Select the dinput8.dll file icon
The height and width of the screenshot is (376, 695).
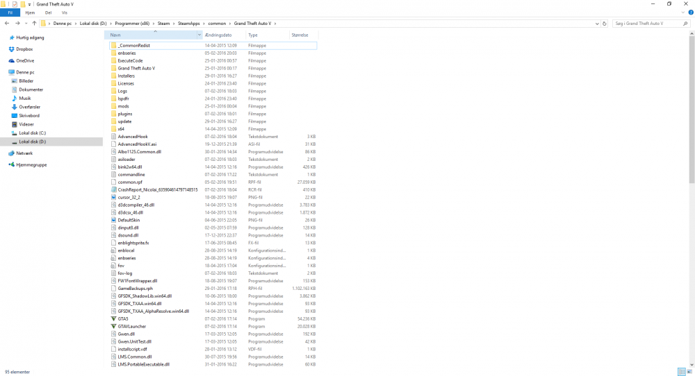pyautogui.click(x=113, y=228)
